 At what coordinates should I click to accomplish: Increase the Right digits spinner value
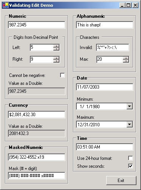[56, 58]
